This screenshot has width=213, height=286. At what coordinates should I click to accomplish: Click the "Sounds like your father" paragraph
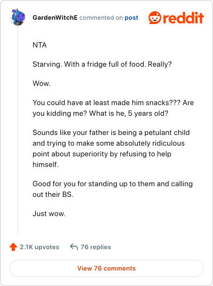click(x=111, y=148)
